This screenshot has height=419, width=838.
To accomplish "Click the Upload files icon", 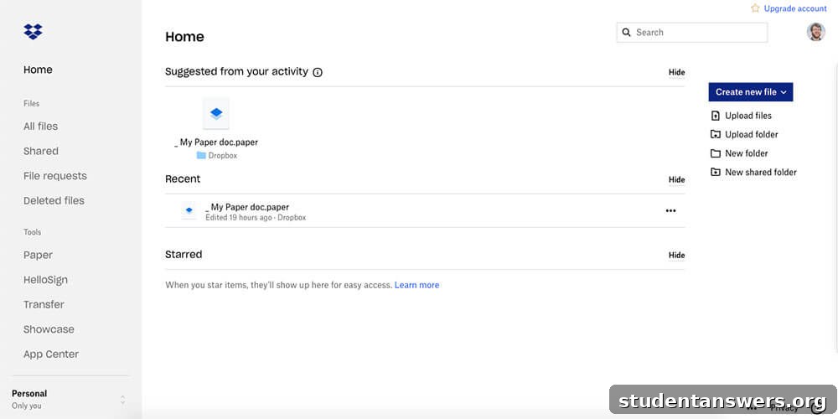I will 716,116.
